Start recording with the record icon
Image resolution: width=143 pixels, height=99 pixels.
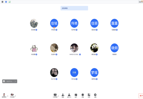tap(83, 95)
